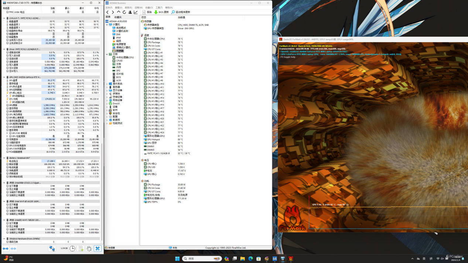The image size is (468, 263).
Task: Collapse the 计算机 tree node in AIDA64
Action: coord(107,24)
